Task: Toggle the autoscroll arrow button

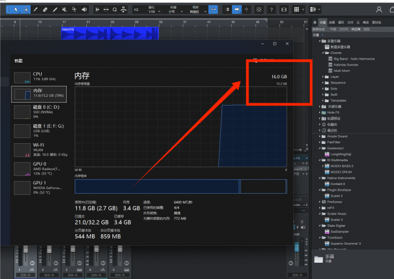Action: [236, 9]
